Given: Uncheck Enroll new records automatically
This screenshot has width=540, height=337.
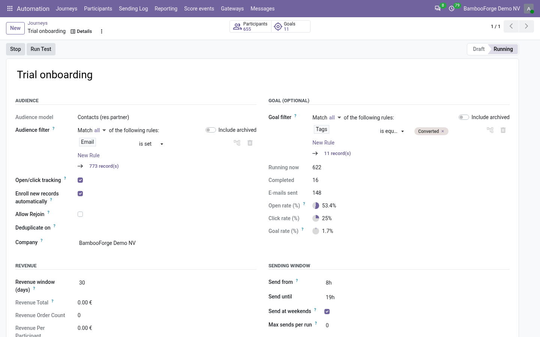Looking at the screenshot, I should [x=80, y=194].
